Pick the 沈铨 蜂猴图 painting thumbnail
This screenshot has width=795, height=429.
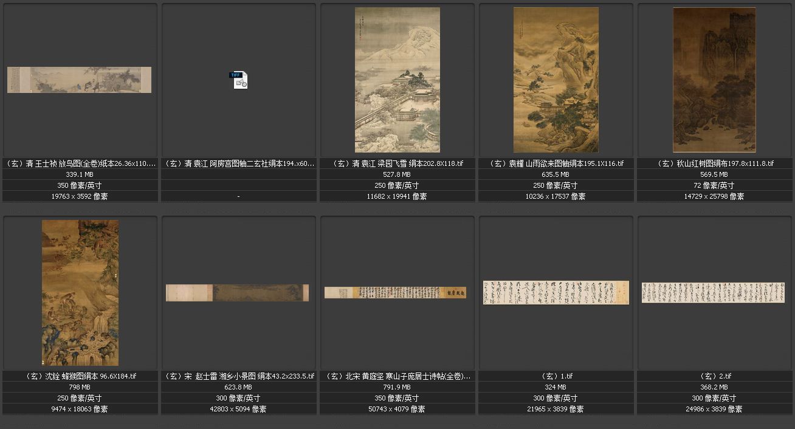[80, 292]
